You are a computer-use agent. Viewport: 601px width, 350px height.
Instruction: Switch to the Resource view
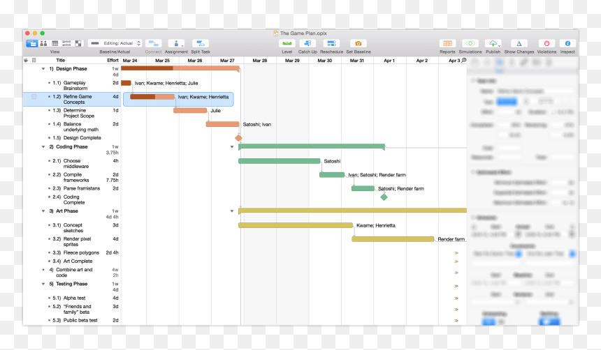click(x=43, y=43)
